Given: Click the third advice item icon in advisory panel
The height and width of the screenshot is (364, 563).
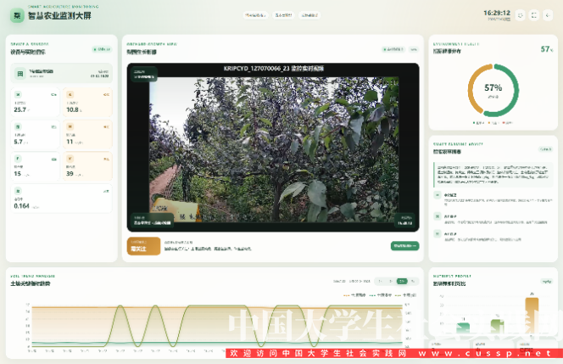Looking at the screenshot, I should 438,233.
